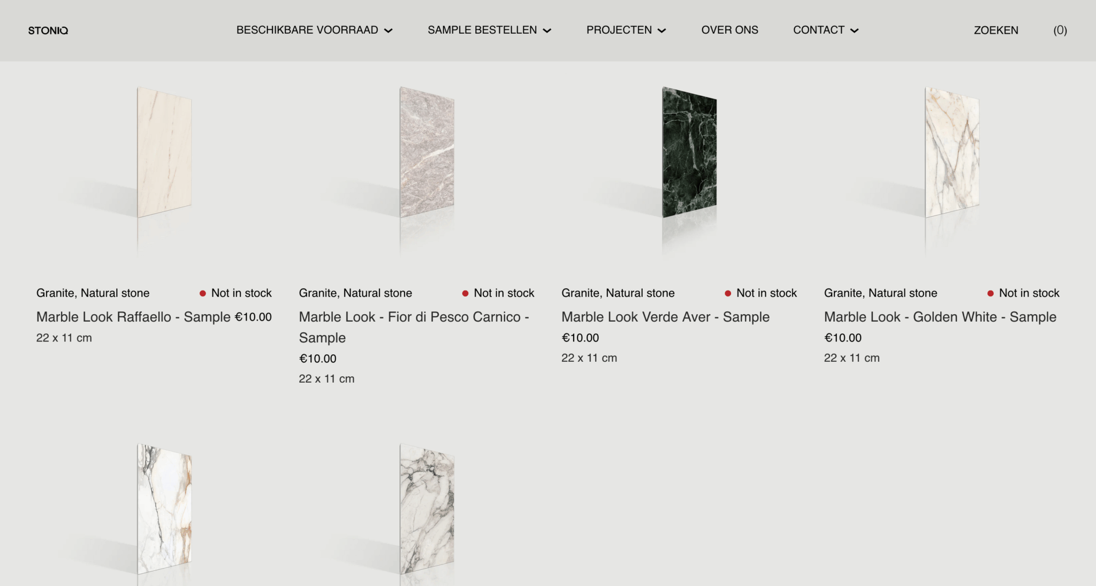Open the Contact dropdown chevron
The image size is (1096, 586).
(854, 31)
